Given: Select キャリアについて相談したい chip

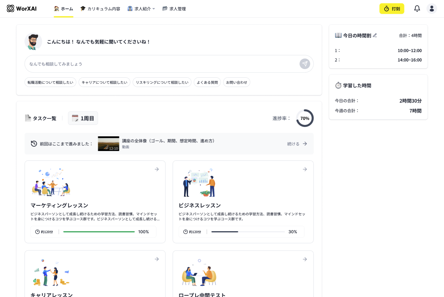Looking at the screenshot, I should (105, 82).
